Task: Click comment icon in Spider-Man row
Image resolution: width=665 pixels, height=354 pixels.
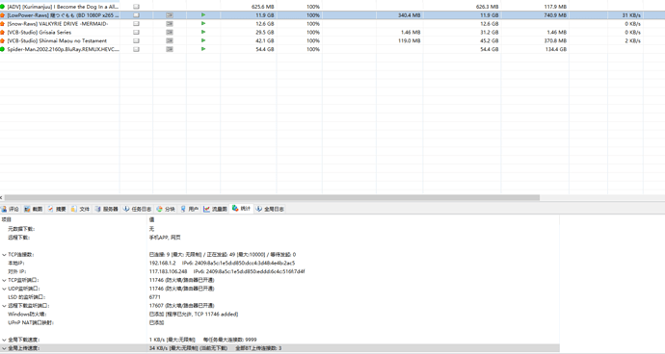Action: (x=136, y=49)
